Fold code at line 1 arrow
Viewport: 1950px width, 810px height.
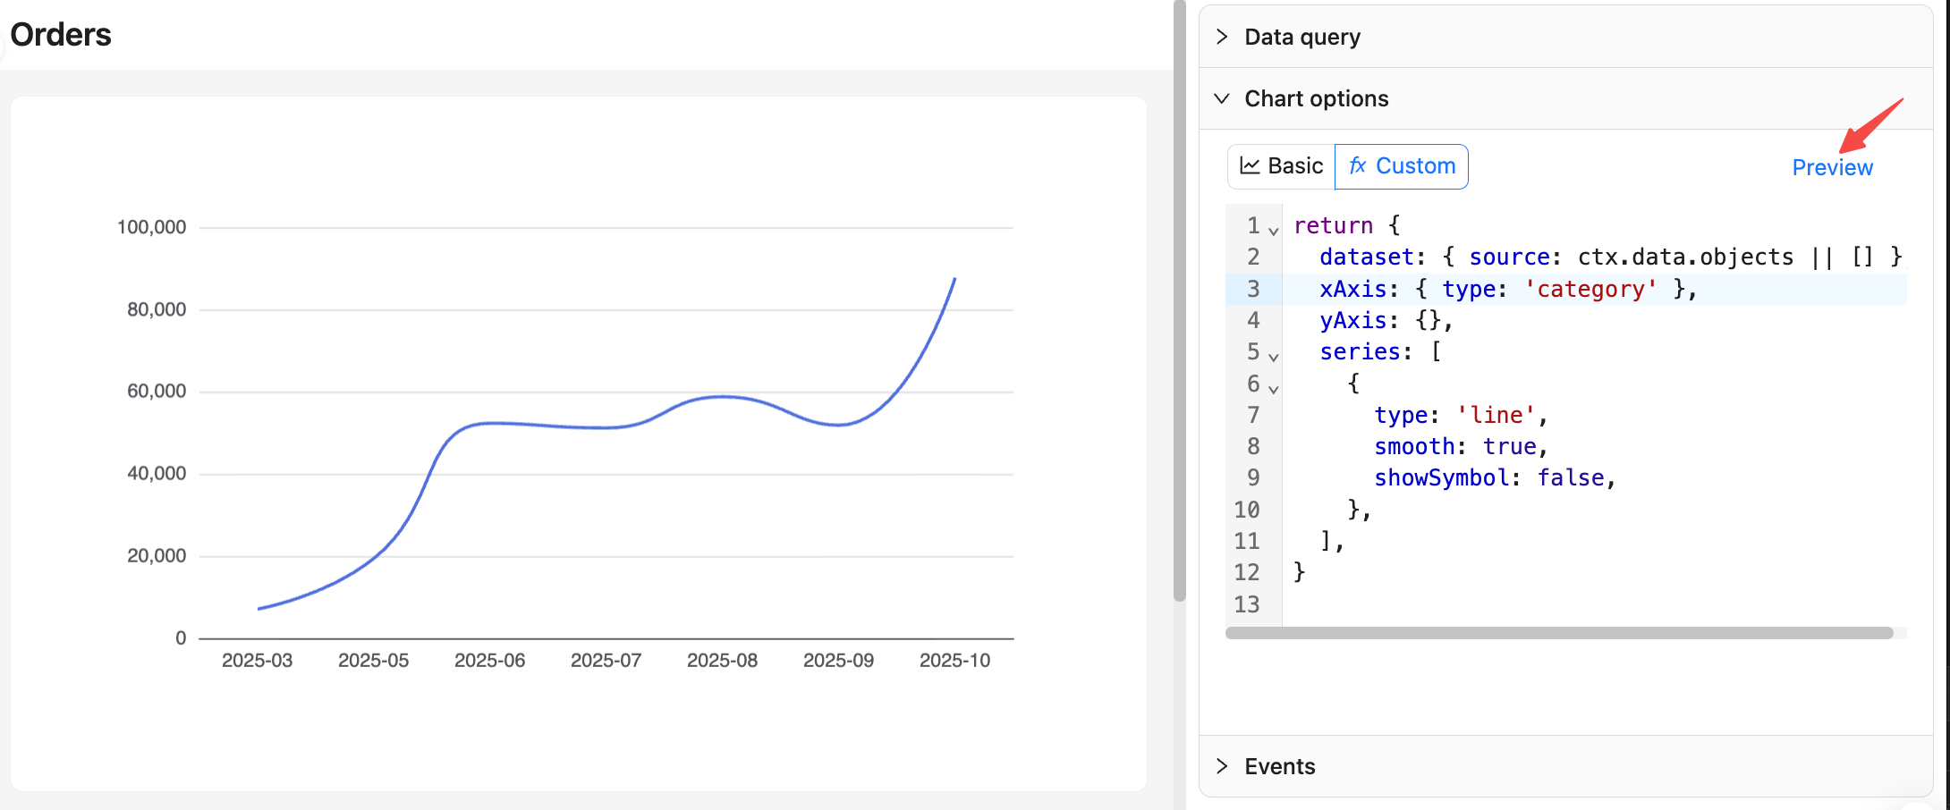point(1274,231)
